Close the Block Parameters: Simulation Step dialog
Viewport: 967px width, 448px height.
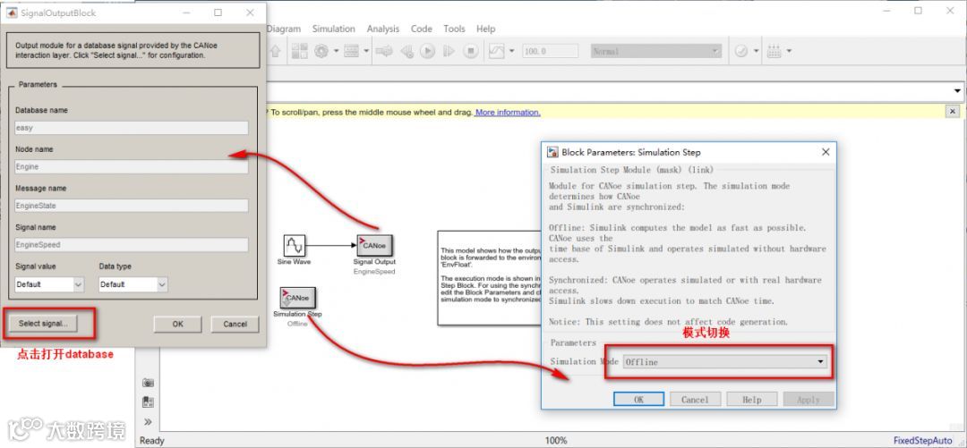826,152
